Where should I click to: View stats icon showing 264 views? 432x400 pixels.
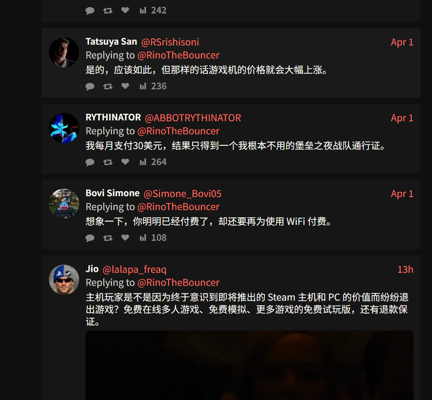[143, 162]
